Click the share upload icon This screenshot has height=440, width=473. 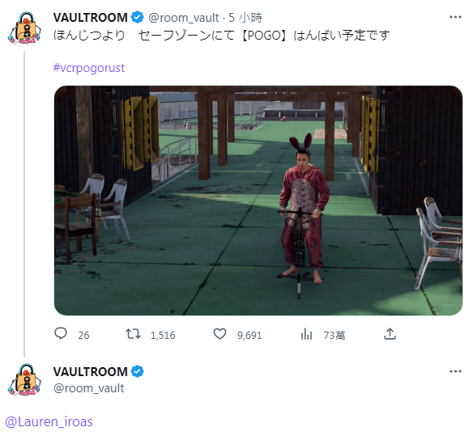pyautogui.click(x=390, y=334)
